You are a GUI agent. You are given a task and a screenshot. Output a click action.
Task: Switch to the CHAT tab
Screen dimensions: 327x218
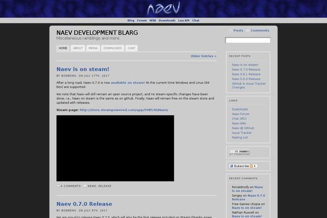[131, 48]
